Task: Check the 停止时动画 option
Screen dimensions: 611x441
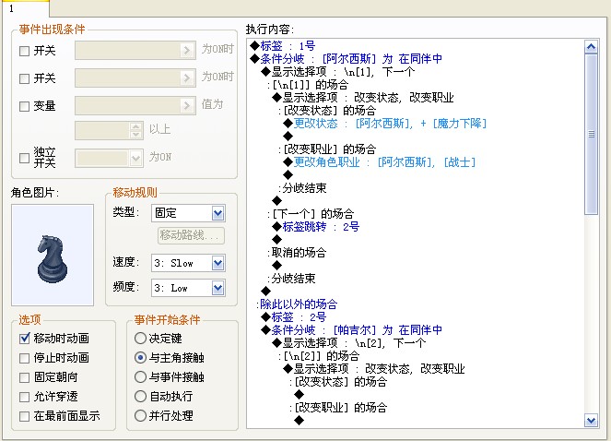Action: [25, 358]
